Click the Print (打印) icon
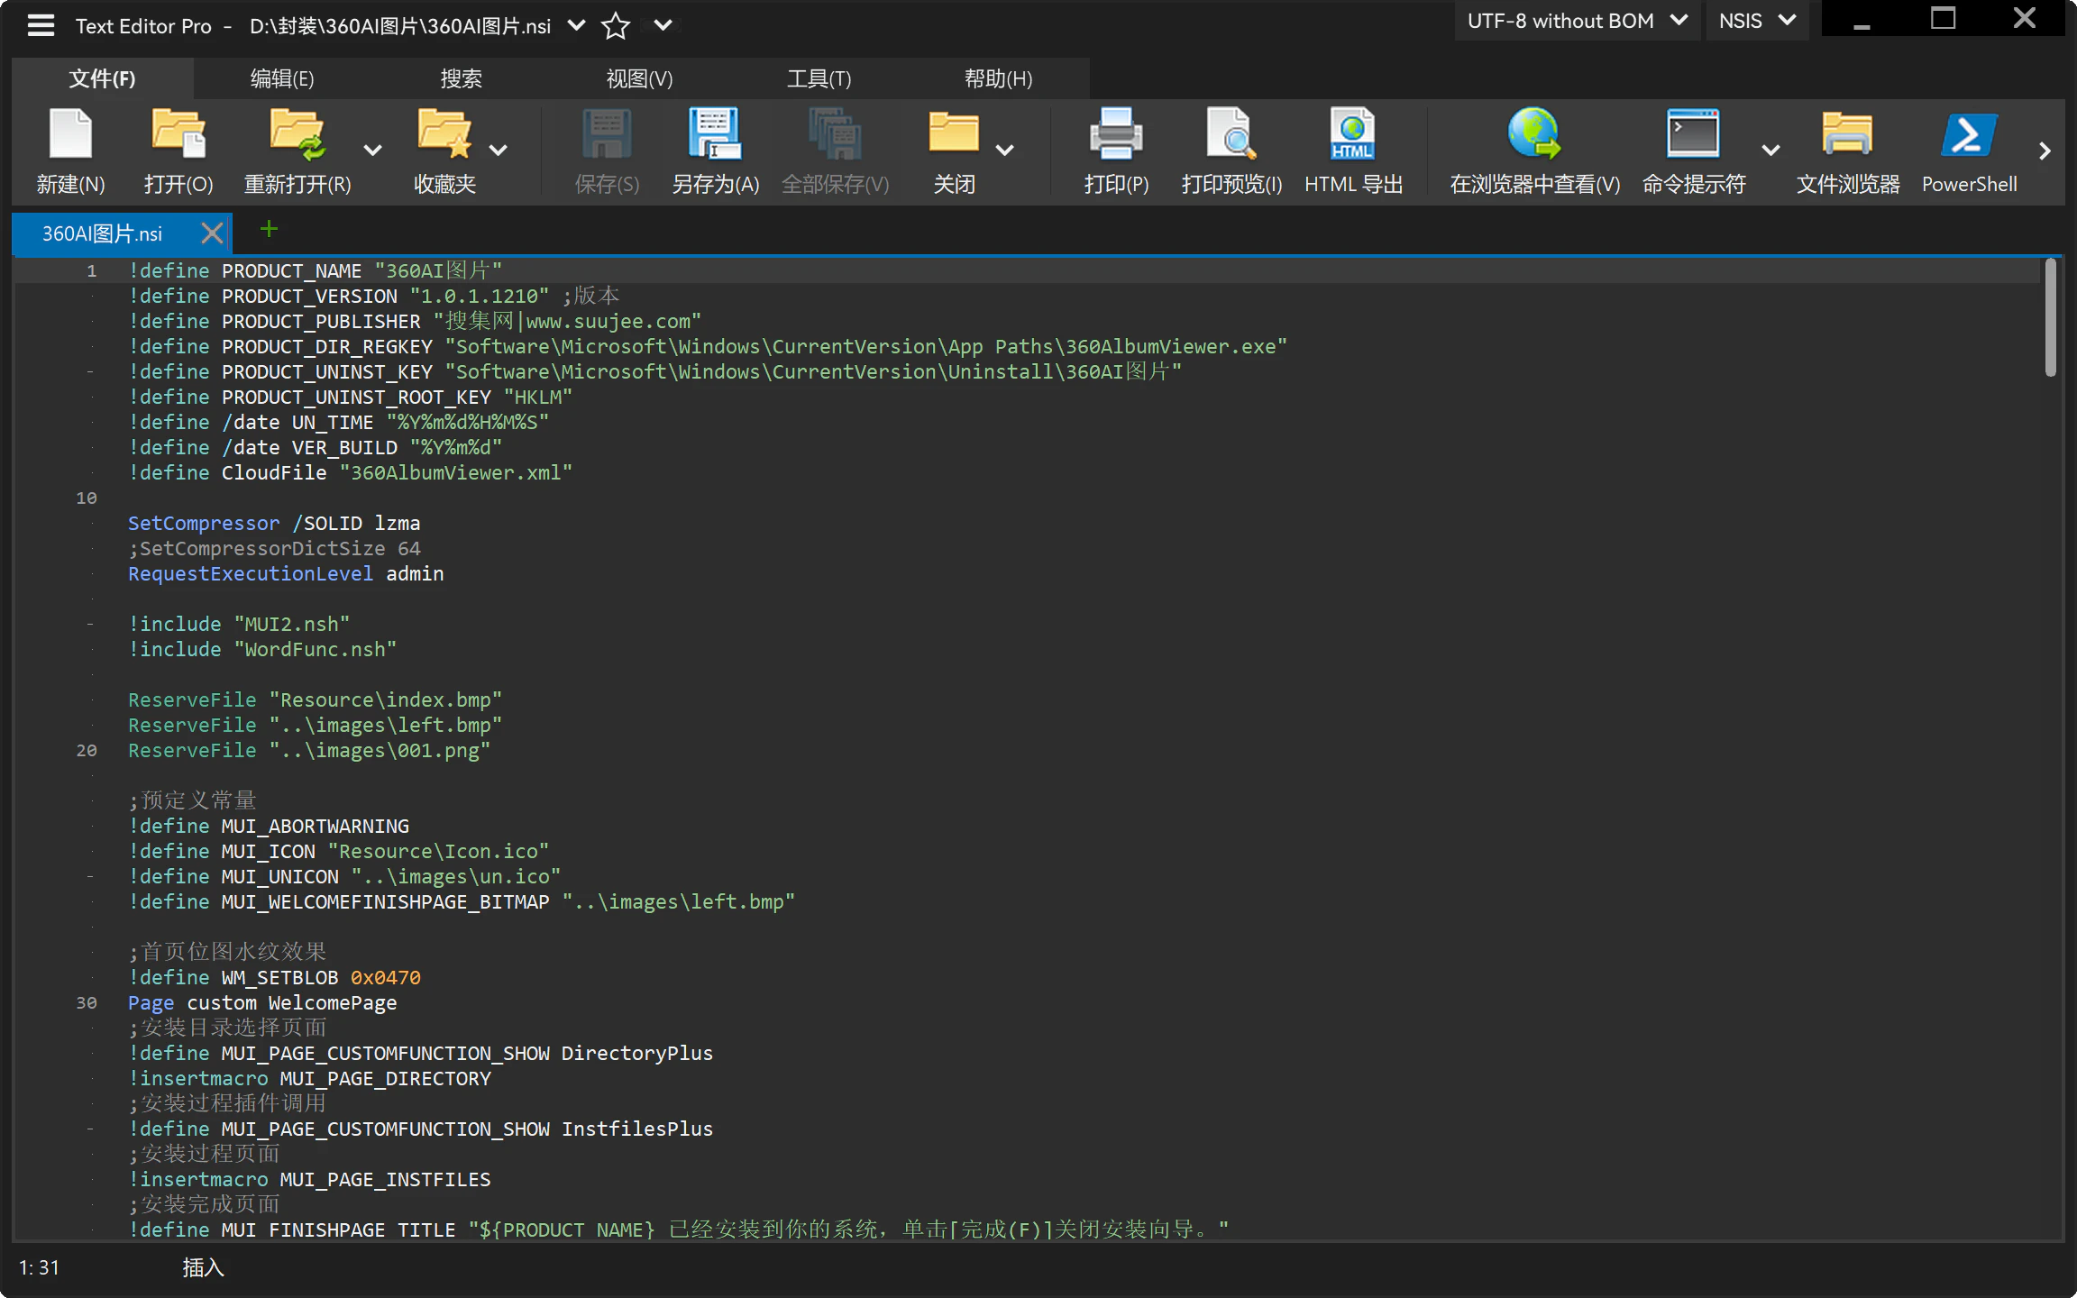The width and height of the screenshot is (2077, 1298). [x=1116, y=135]
